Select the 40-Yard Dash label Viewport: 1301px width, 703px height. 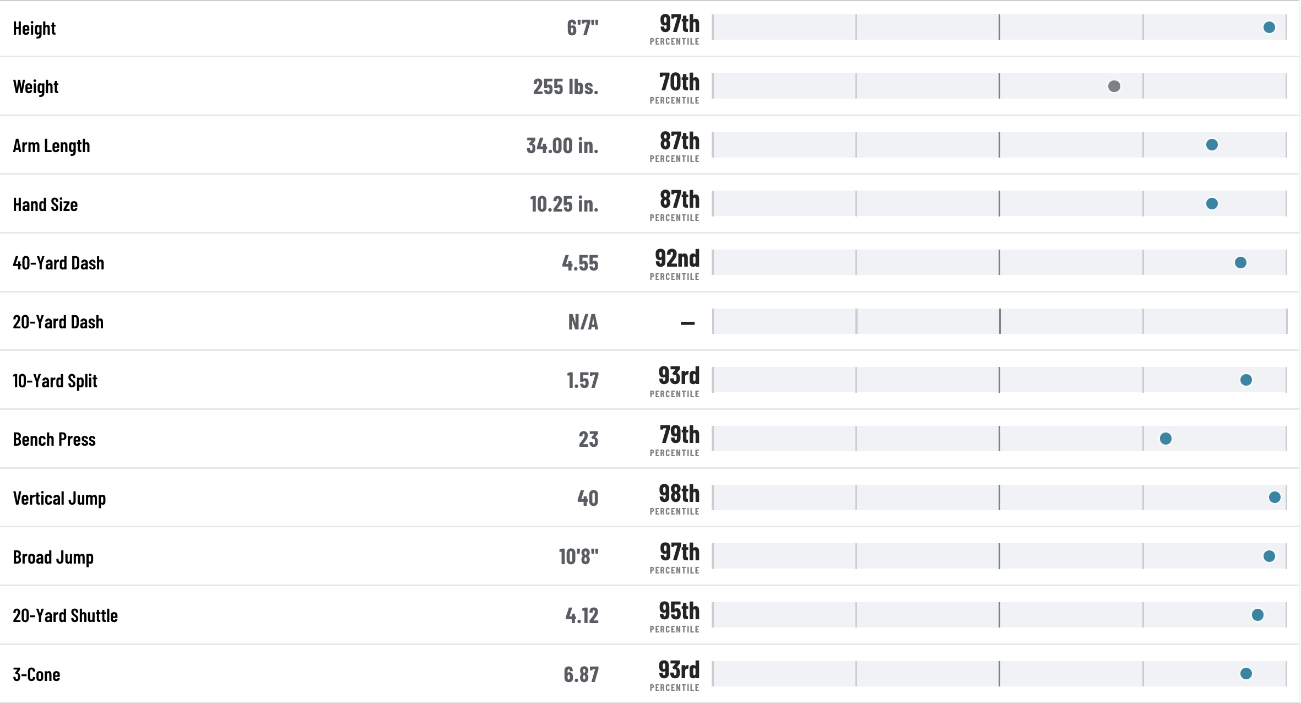tap(58, 263)
